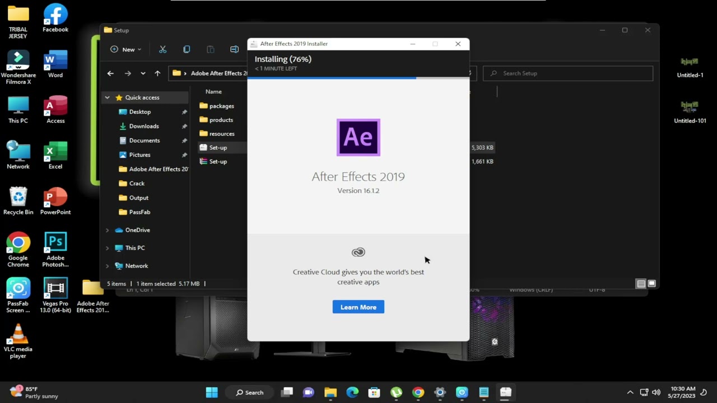This screenshot has height=403, width=717.
Task: Show hidden system tray icons chevron
Action: 630,392
